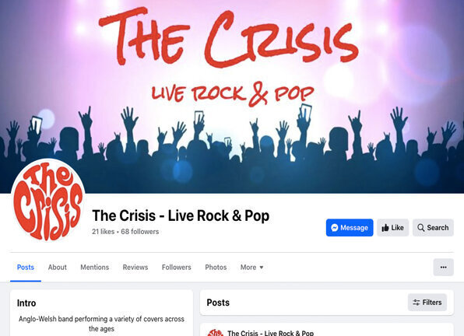Open the Mentions tab
Viewport: 464px width, 336px height.
[95, 267]
